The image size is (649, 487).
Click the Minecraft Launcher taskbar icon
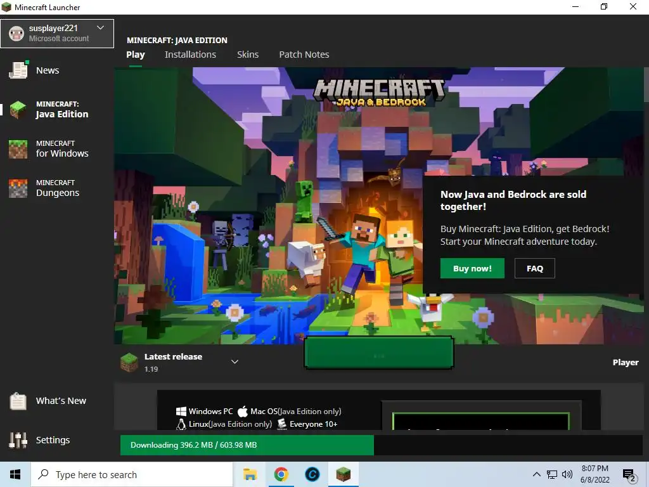pyautogui.click(x=343, y=474)
